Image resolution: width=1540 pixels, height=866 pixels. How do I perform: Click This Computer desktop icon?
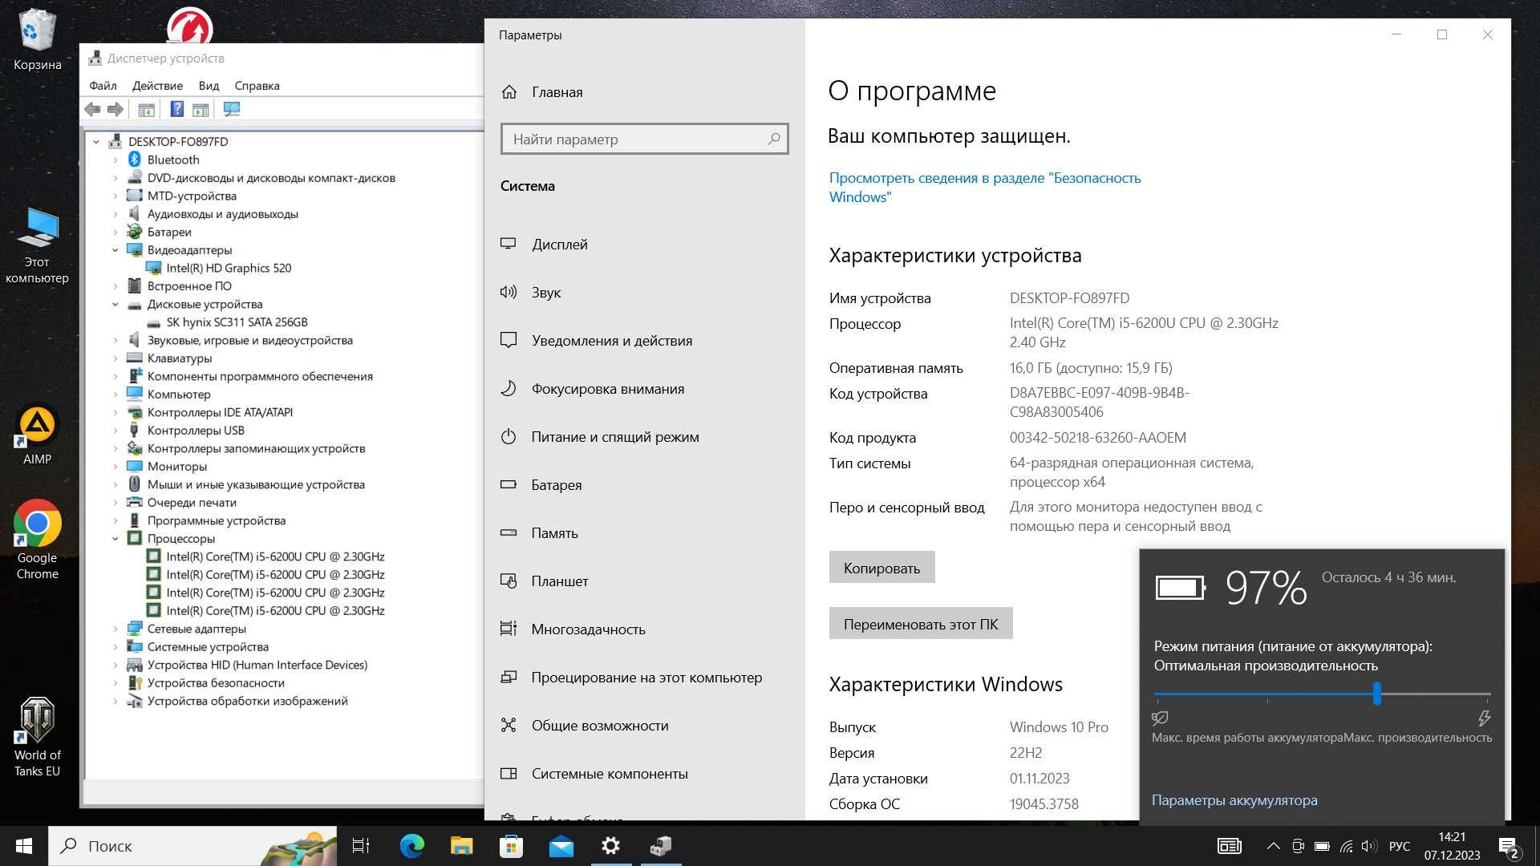click(37, 233)
